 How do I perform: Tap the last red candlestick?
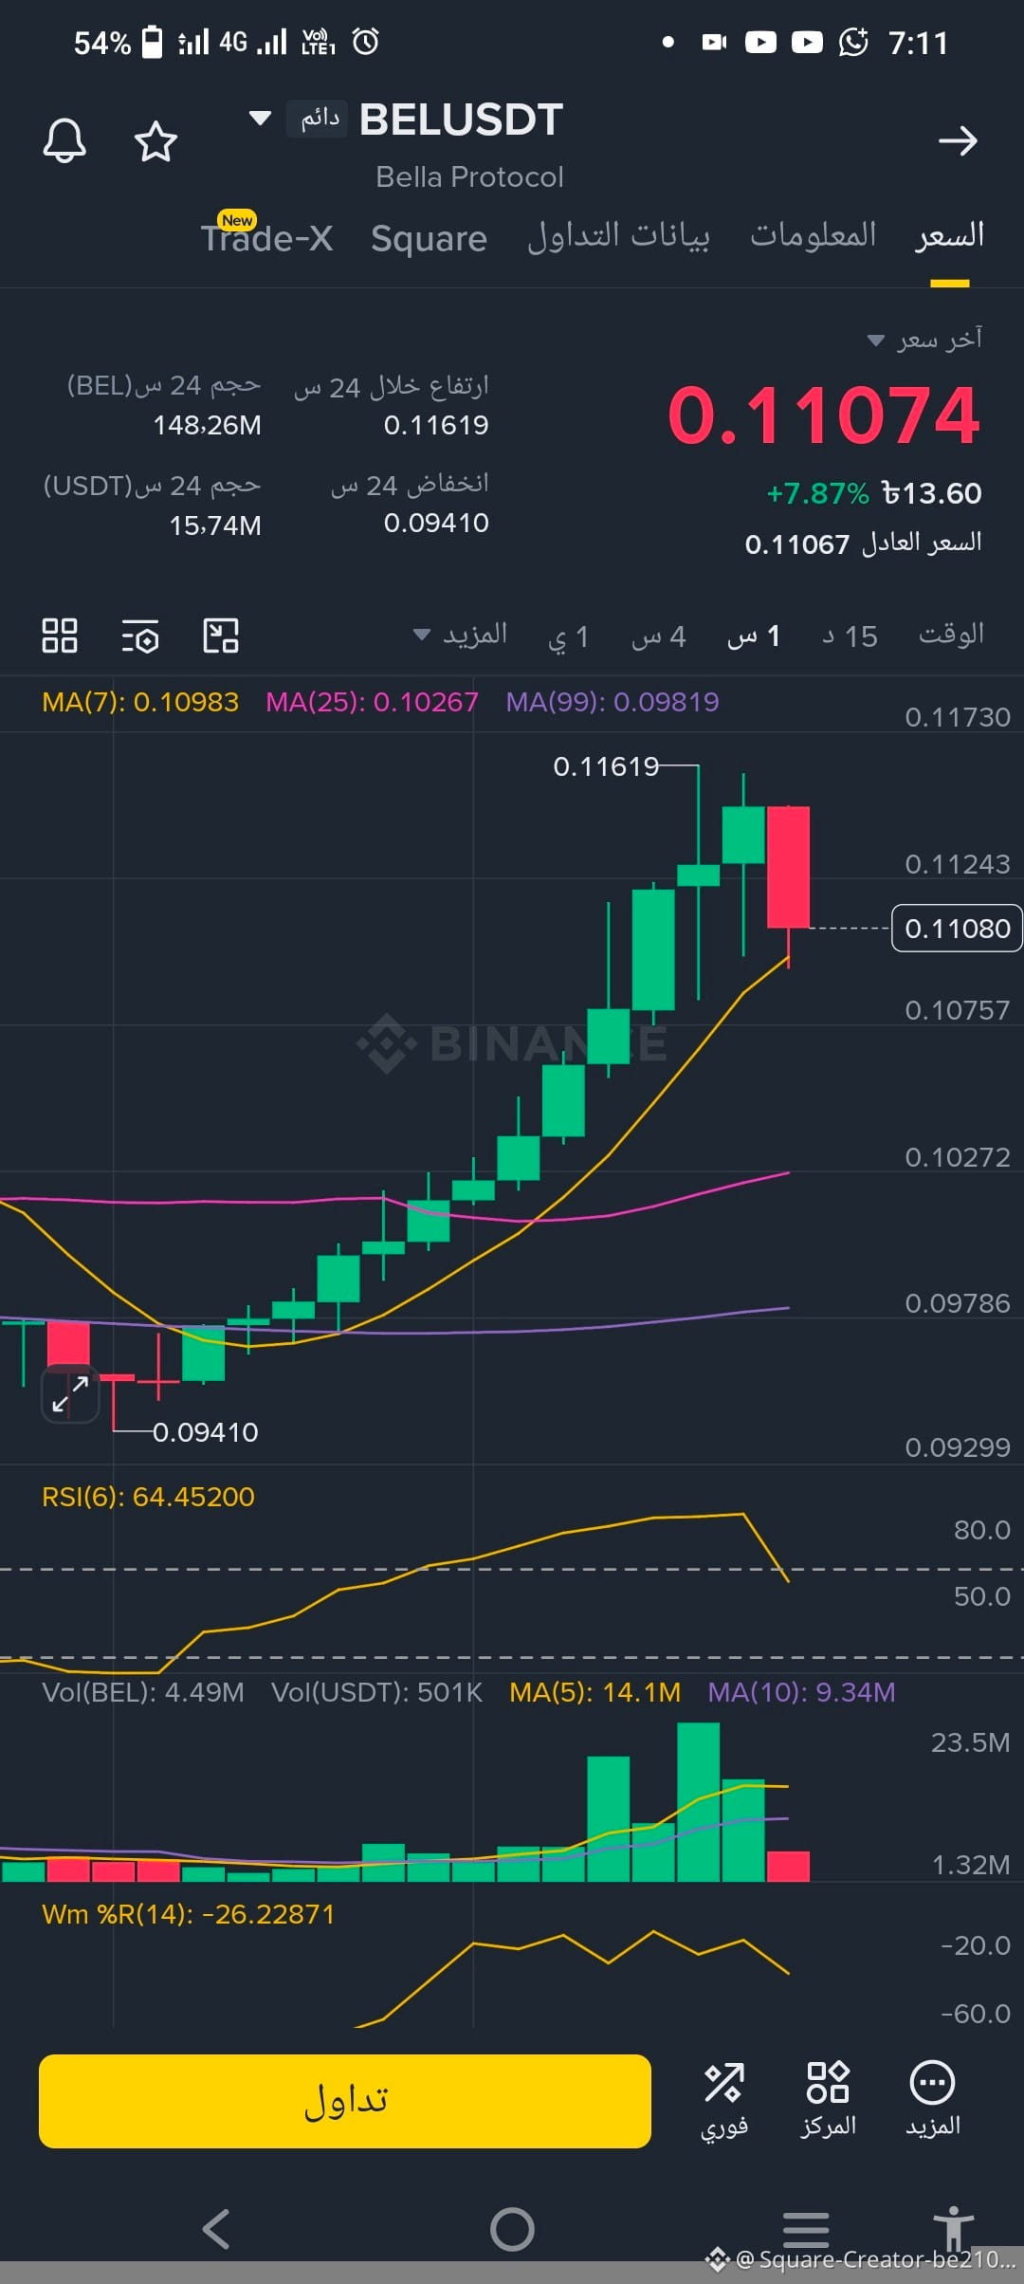tap(788, 867)
